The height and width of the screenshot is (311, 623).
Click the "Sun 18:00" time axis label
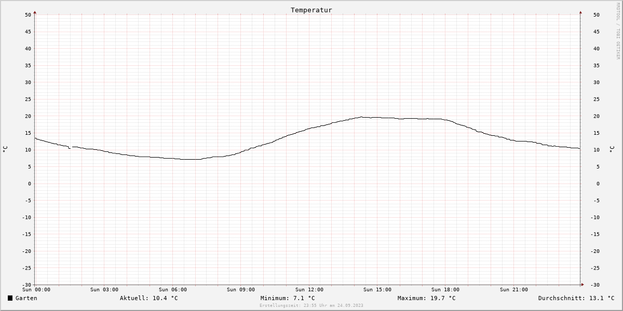pyautogui.click(x=445, y=290)
